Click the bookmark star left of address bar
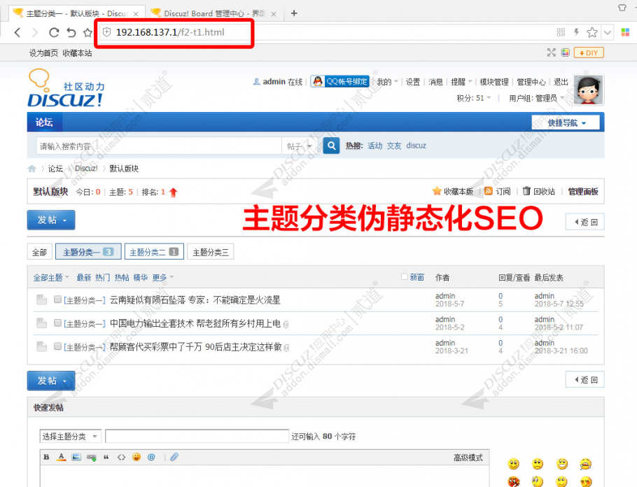The image size is (637, 487). [87, 32]
